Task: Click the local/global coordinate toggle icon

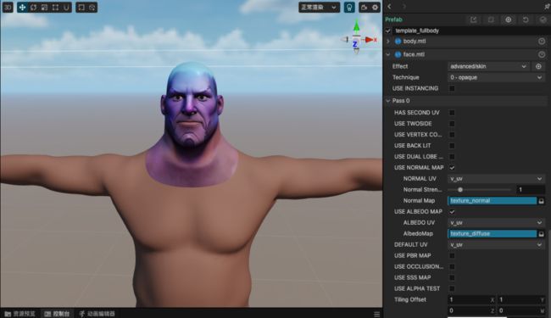Action: pos(92,8)
